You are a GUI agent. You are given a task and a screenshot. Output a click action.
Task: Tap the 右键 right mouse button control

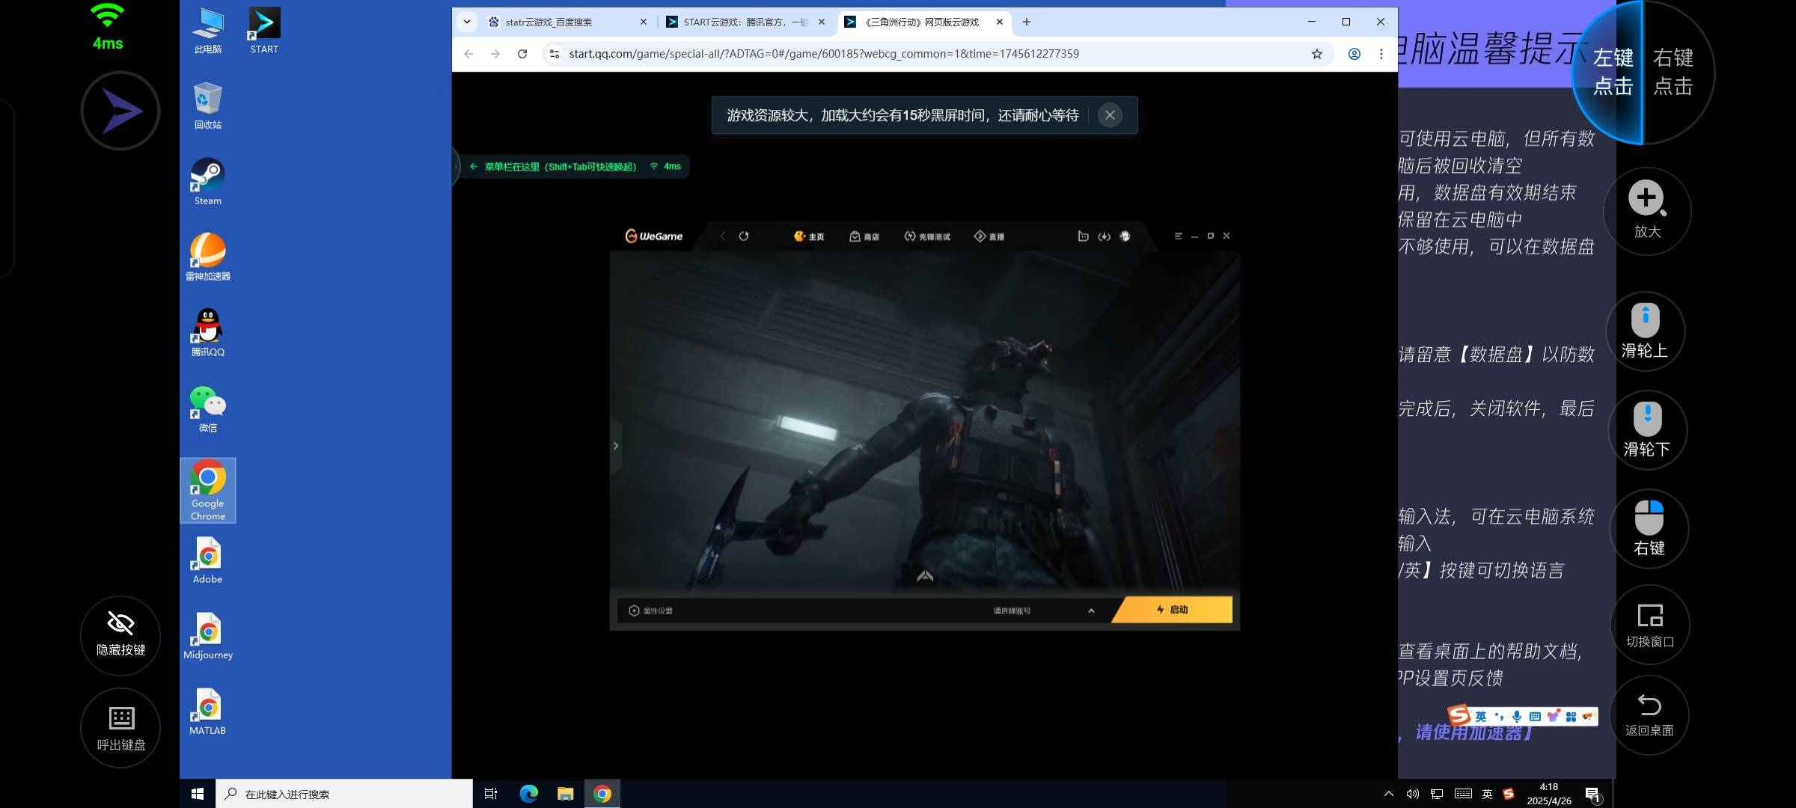[1649, 529]
